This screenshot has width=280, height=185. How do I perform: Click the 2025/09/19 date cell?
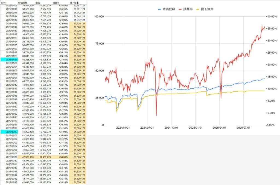click(11, 183)
